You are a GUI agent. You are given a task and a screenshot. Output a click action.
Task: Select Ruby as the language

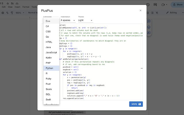[x=51, y=78]
